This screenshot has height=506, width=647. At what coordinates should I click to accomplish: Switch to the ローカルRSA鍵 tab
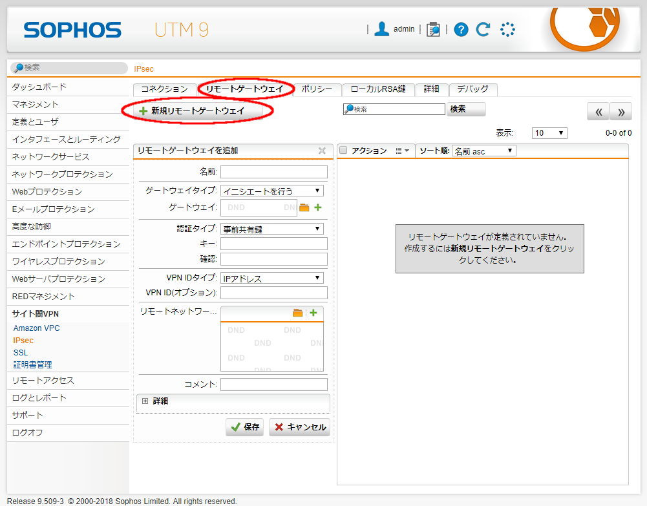coord(378,89)
